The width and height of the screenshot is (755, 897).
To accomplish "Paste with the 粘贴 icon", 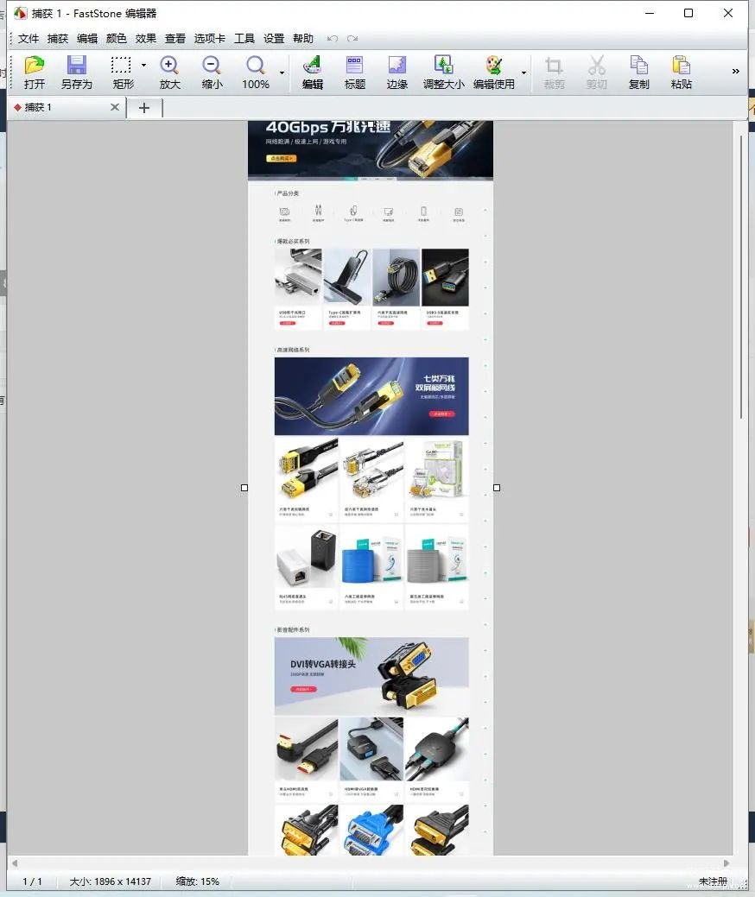I will tap(682, 72).
